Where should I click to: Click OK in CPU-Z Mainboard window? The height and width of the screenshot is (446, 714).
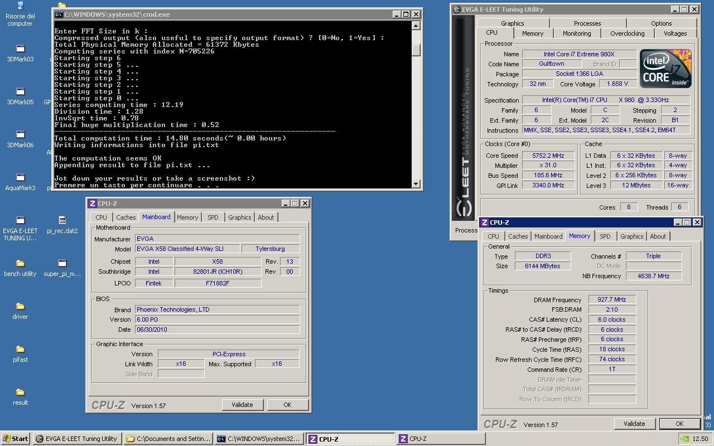pos(287,405)
